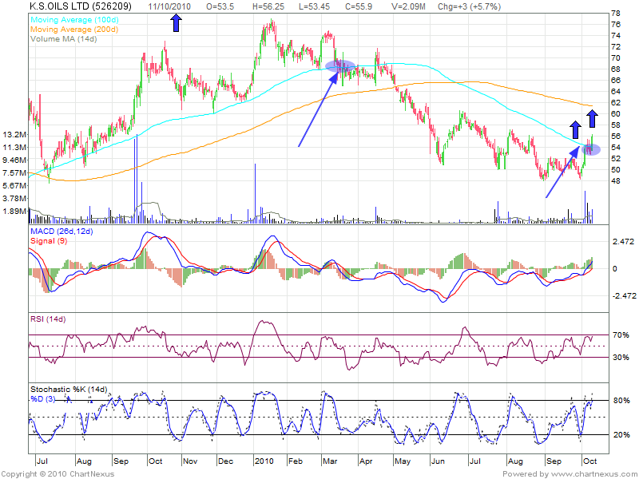Click the MACD (26d,12d) indicator label
Image resolution: width=639 pixels, height=479 pixels.
click(x=62, y=232)
